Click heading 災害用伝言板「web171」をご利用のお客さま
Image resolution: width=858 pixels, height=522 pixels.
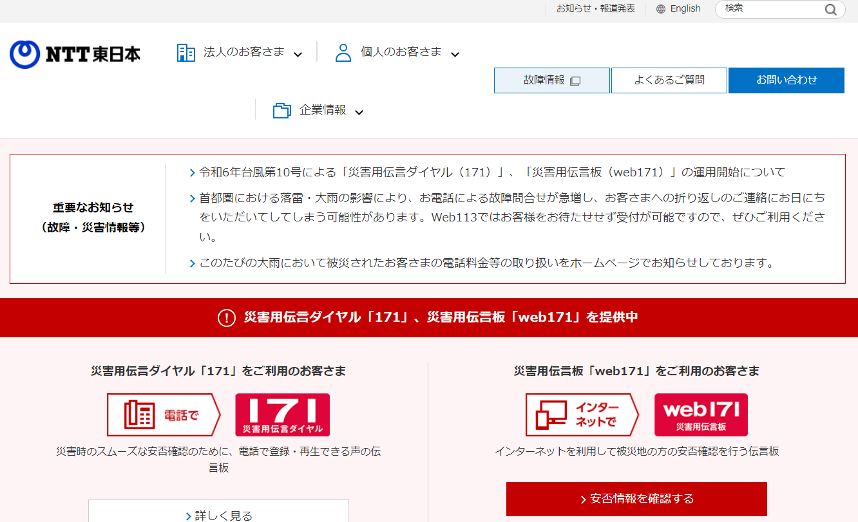click(636, 371)
